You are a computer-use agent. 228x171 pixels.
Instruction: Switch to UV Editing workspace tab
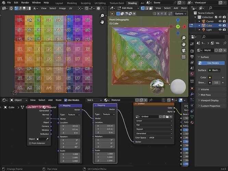pyautogui.click(x=100, y=3)
